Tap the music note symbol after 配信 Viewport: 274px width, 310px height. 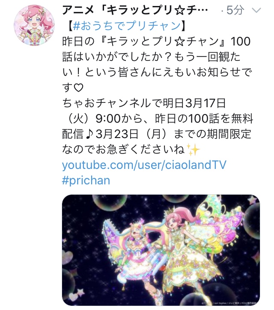(90, 134)
